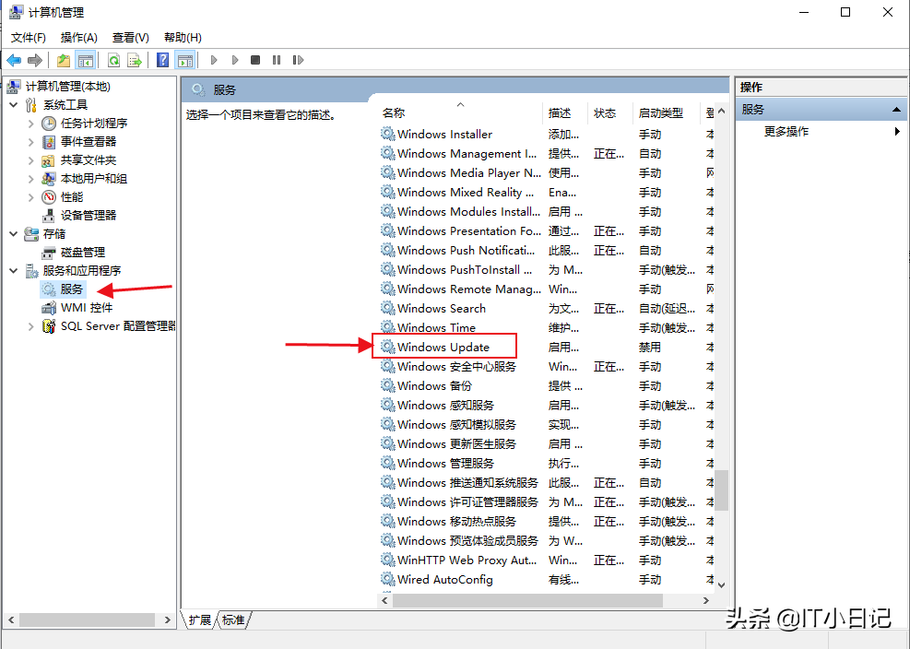Collapse the 存储 tree branch

[14, 234]
